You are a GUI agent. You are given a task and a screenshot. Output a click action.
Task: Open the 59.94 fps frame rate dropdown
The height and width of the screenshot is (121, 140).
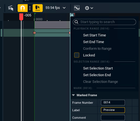pos(56,8)
